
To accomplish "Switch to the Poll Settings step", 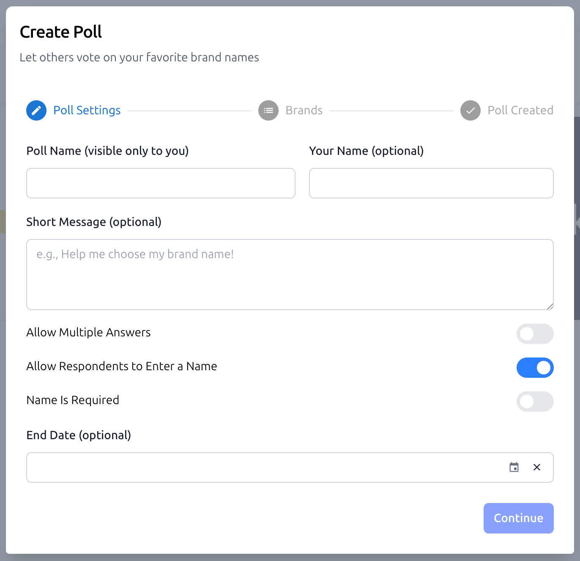I will (x=87, y=110).
